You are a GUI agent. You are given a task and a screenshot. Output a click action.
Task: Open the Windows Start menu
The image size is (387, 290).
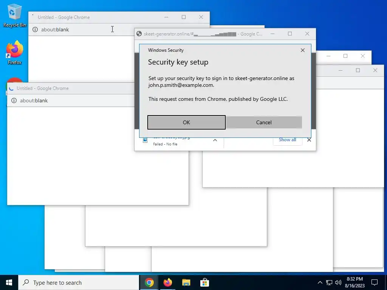(x=9, y=282)
